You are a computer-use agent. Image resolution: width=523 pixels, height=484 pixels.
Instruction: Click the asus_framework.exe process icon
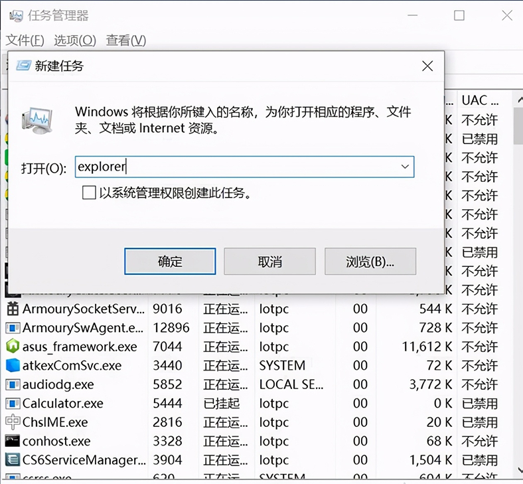point(13,347)
